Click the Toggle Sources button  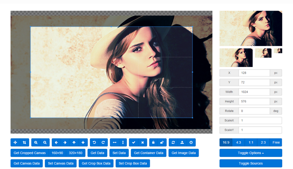(x=251, y=163)
